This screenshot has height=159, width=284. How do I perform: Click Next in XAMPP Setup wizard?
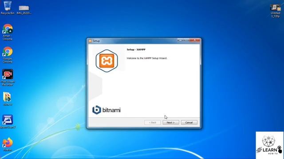click(170, 122)
